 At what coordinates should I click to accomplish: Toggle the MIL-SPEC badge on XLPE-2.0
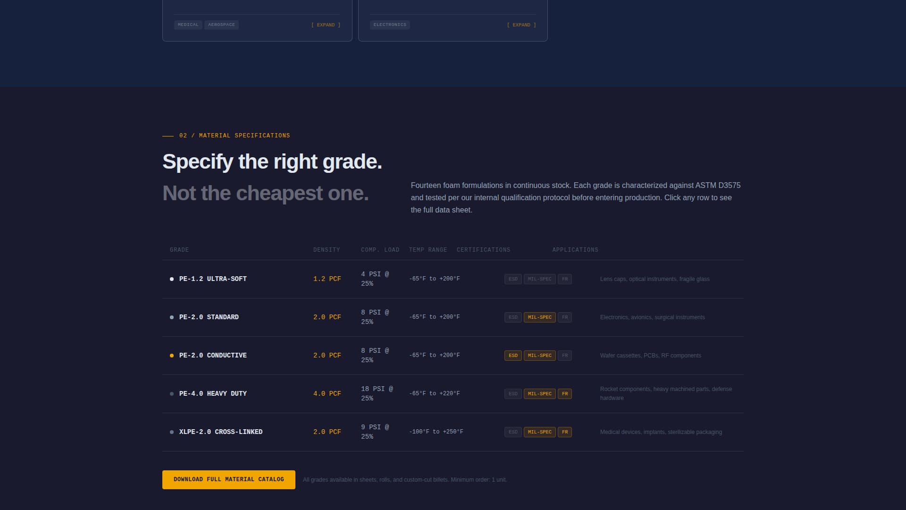539,432
